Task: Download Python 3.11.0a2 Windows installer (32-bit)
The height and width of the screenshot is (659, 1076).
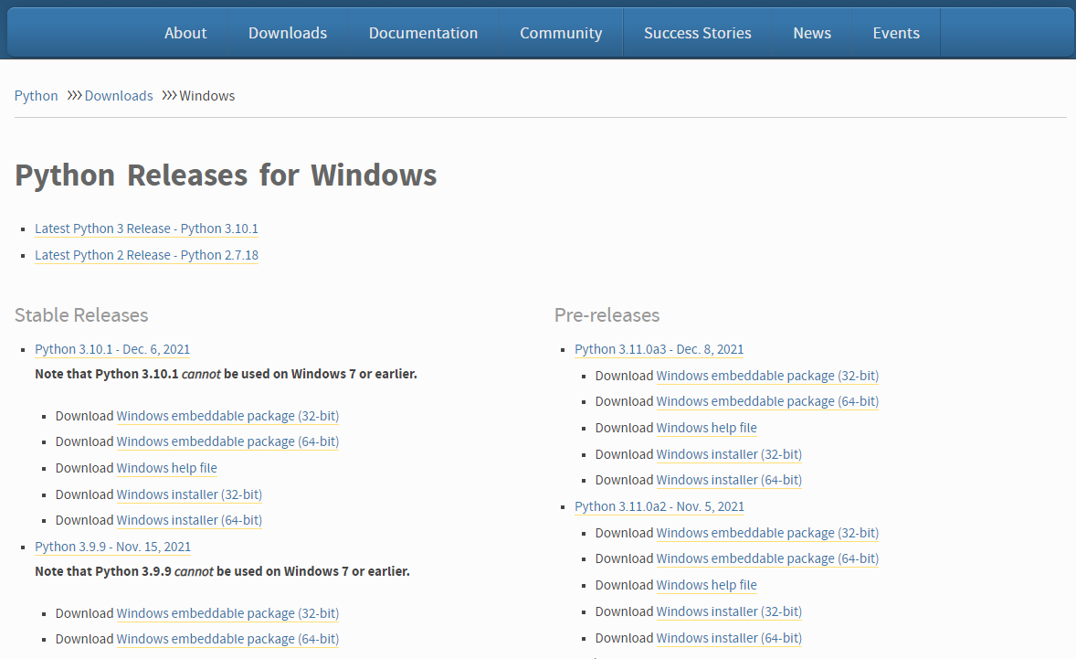Action: click(729, 611)
